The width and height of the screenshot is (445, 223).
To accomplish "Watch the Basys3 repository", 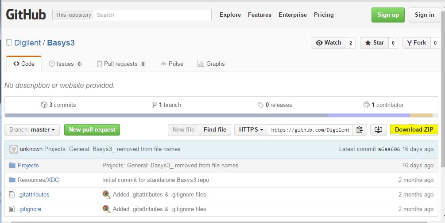I will coord(329,43).
